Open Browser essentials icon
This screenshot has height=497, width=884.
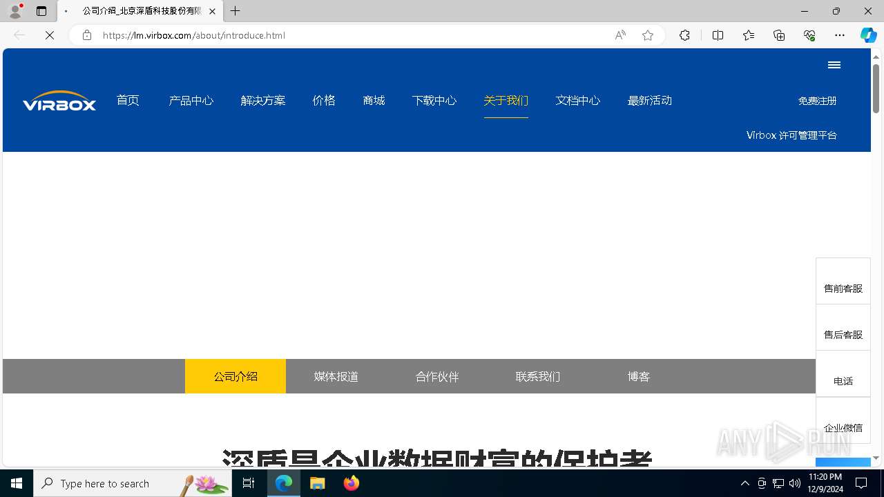click(809, 35)
